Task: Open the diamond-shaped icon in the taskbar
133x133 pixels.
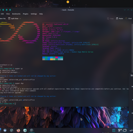Action: (x=5, y=130)
